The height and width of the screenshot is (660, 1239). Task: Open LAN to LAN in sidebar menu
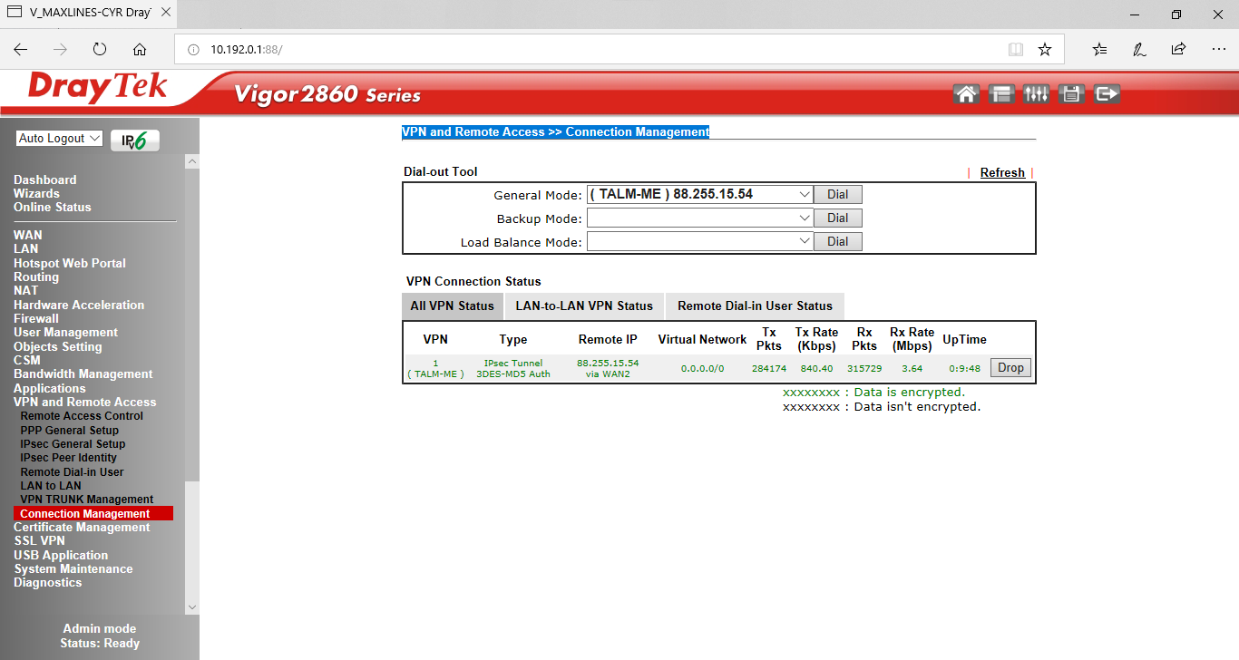51,486
